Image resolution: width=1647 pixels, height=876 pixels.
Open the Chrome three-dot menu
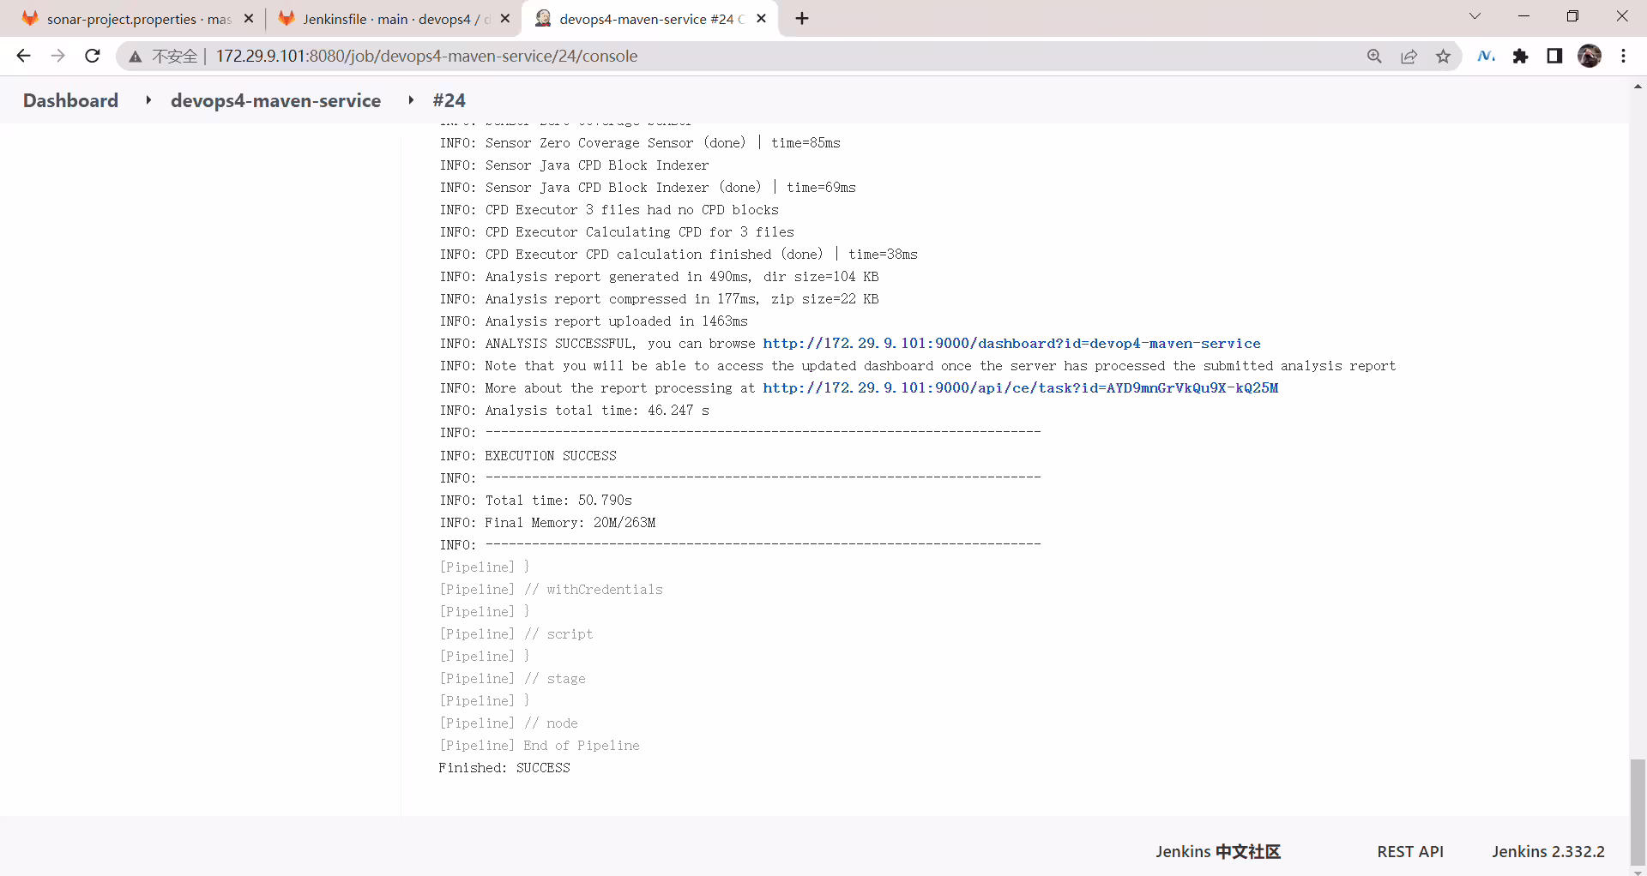coord(1623,56)
